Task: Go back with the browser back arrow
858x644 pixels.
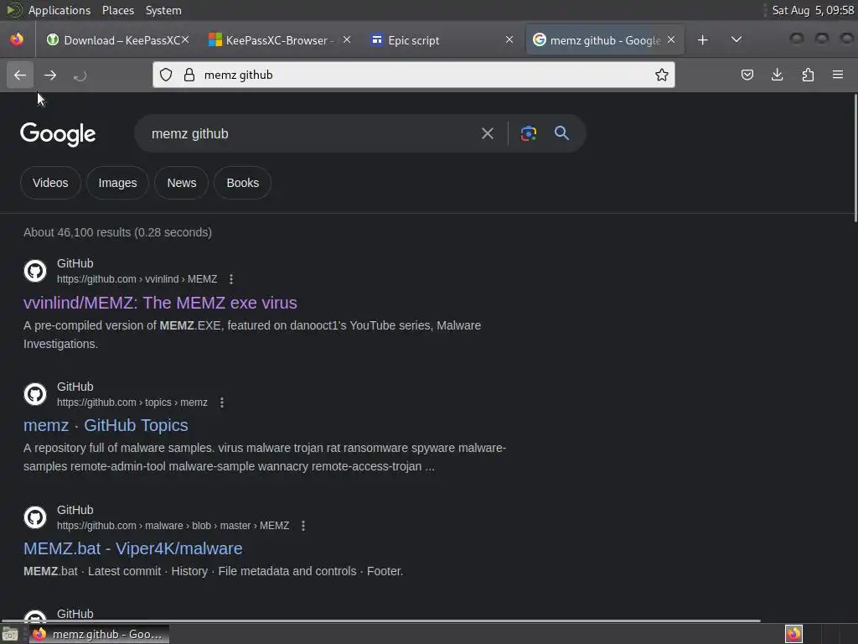Action: [20, 75]
